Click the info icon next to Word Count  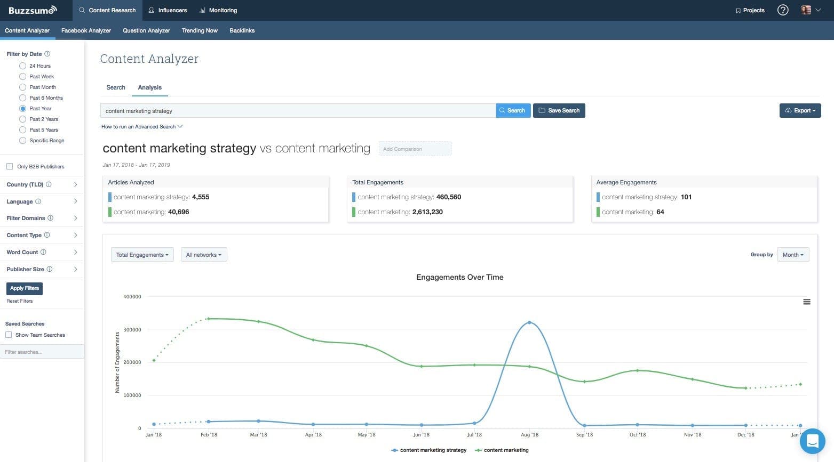tap(44, 252)
